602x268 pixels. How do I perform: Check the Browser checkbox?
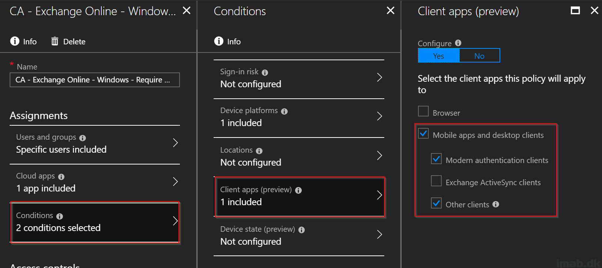[x=423, y=111]
